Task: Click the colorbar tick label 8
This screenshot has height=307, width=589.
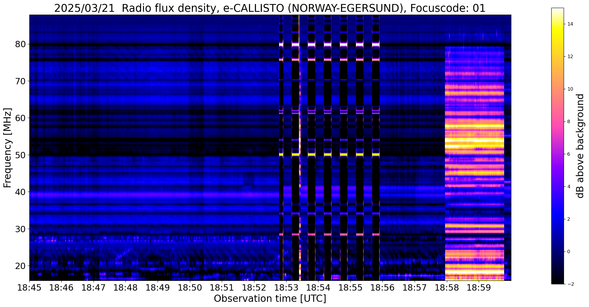Action: [x=568, y=122]
